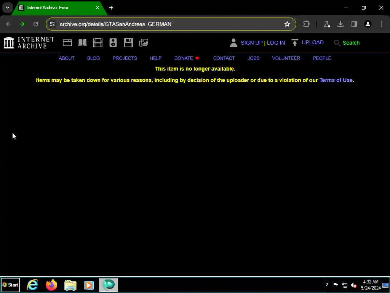
Task: Open the browser three-dot menu
Action: tap(382, 24)
